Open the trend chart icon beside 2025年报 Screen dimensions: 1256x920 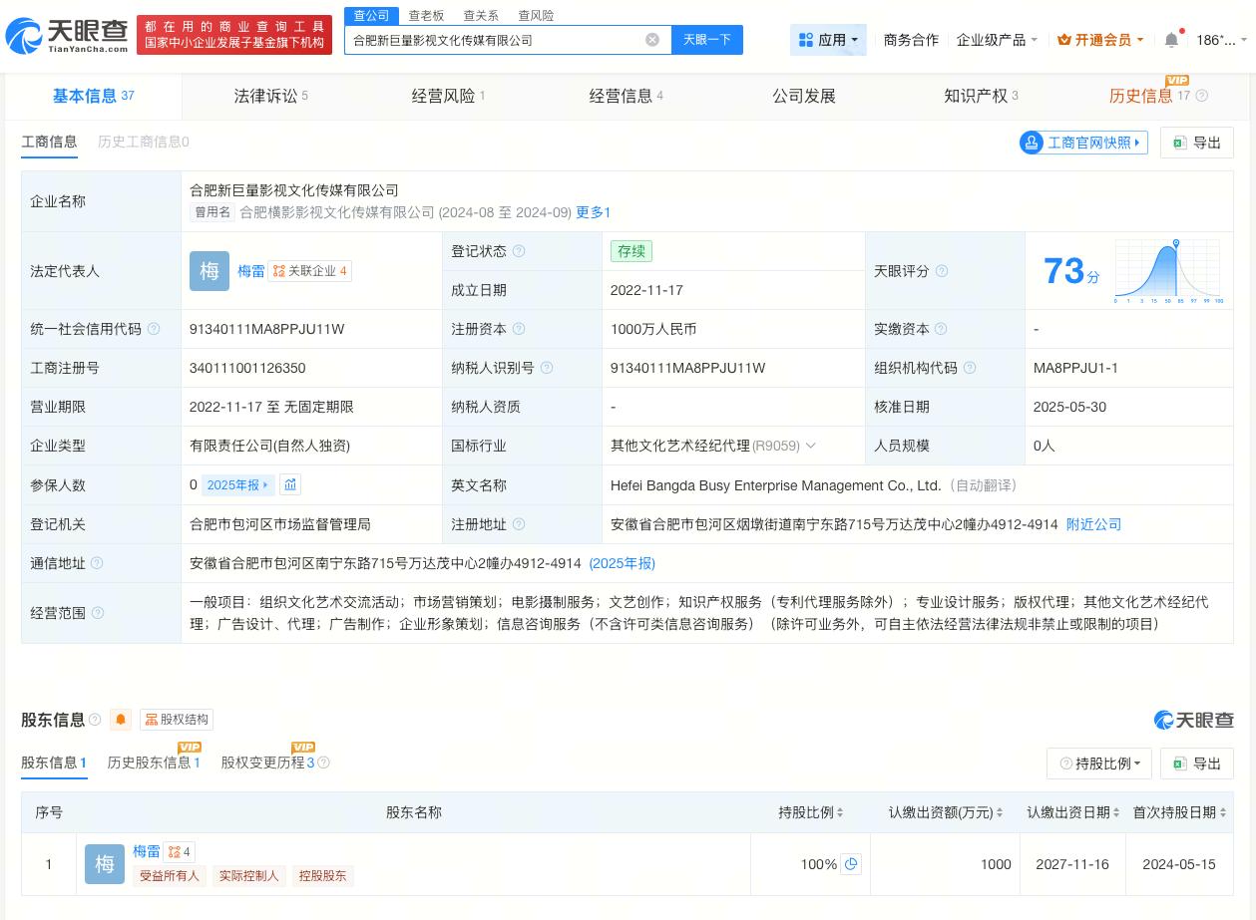point(290,484)
